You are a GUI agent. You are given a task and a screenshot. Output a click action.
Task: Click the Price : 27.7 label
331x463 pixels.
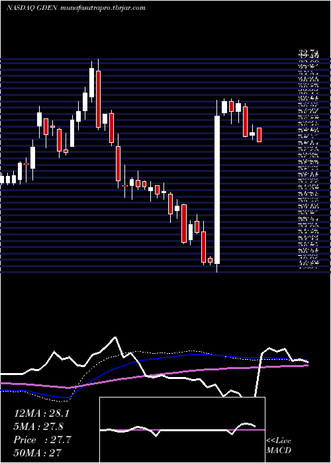(42, 439)
